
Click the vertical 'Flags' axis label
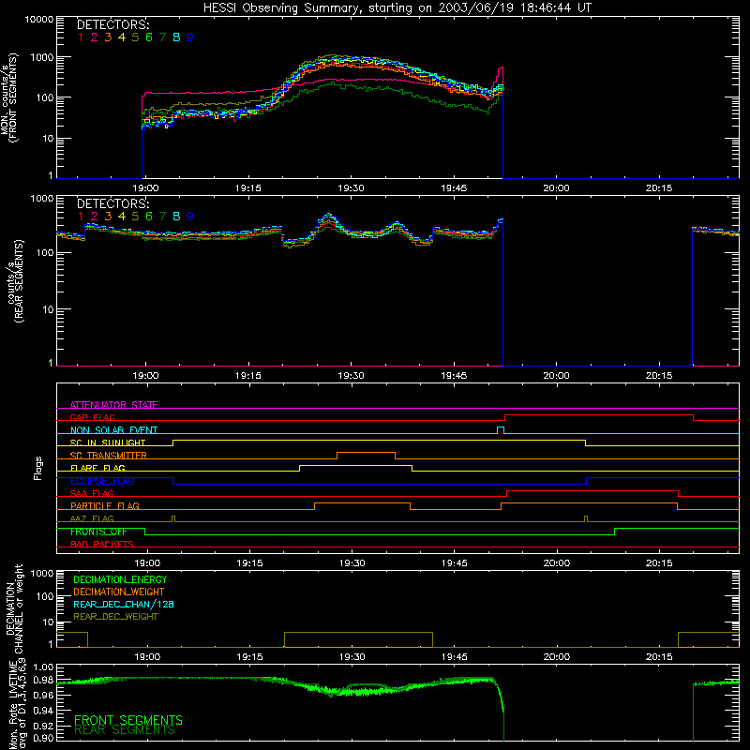tap(38, 468)
